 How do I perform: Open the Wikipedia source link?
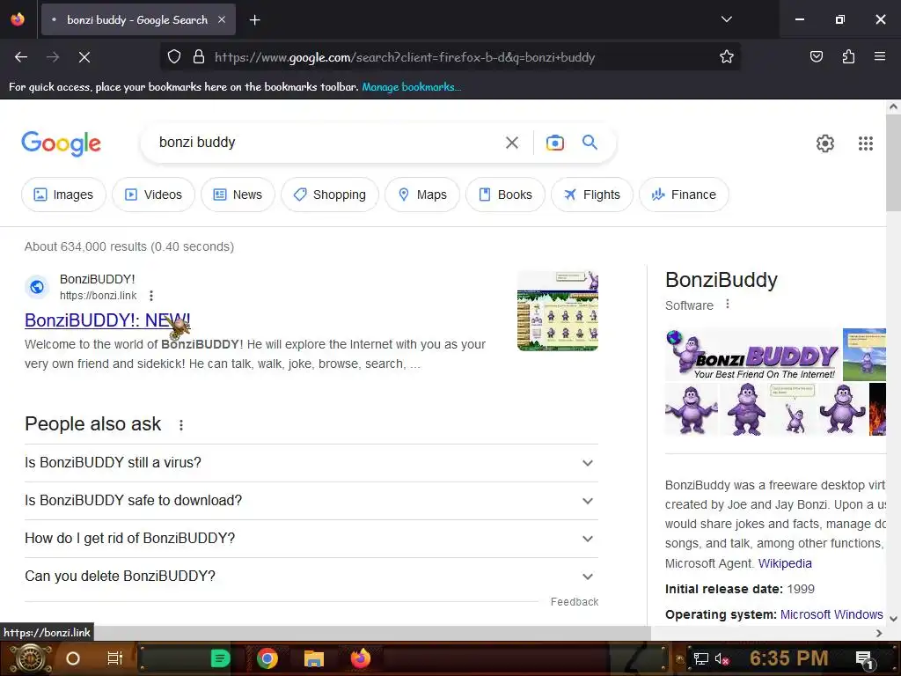coord(784,563)
